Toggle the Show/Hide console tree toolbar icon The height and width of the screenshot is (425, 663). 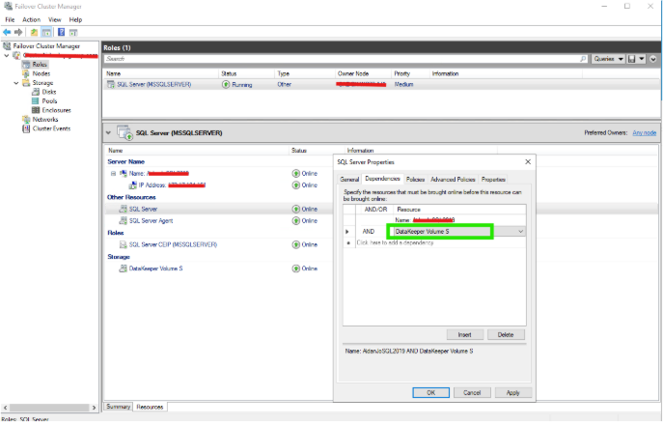point(46,32)
